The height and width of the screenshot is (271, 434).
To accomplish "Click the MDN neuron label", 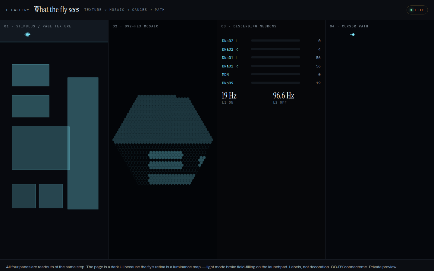I will [x=225, y=75].
